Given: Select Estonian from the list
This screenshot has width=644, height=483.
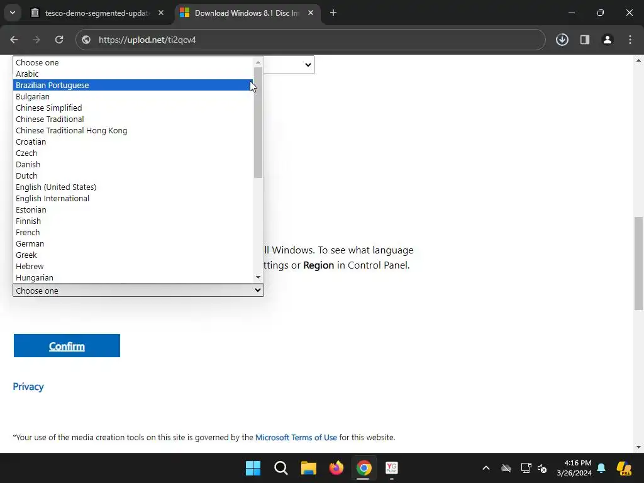Looking at the screenshot, I should pyautogui.click(x=133, y=209).
